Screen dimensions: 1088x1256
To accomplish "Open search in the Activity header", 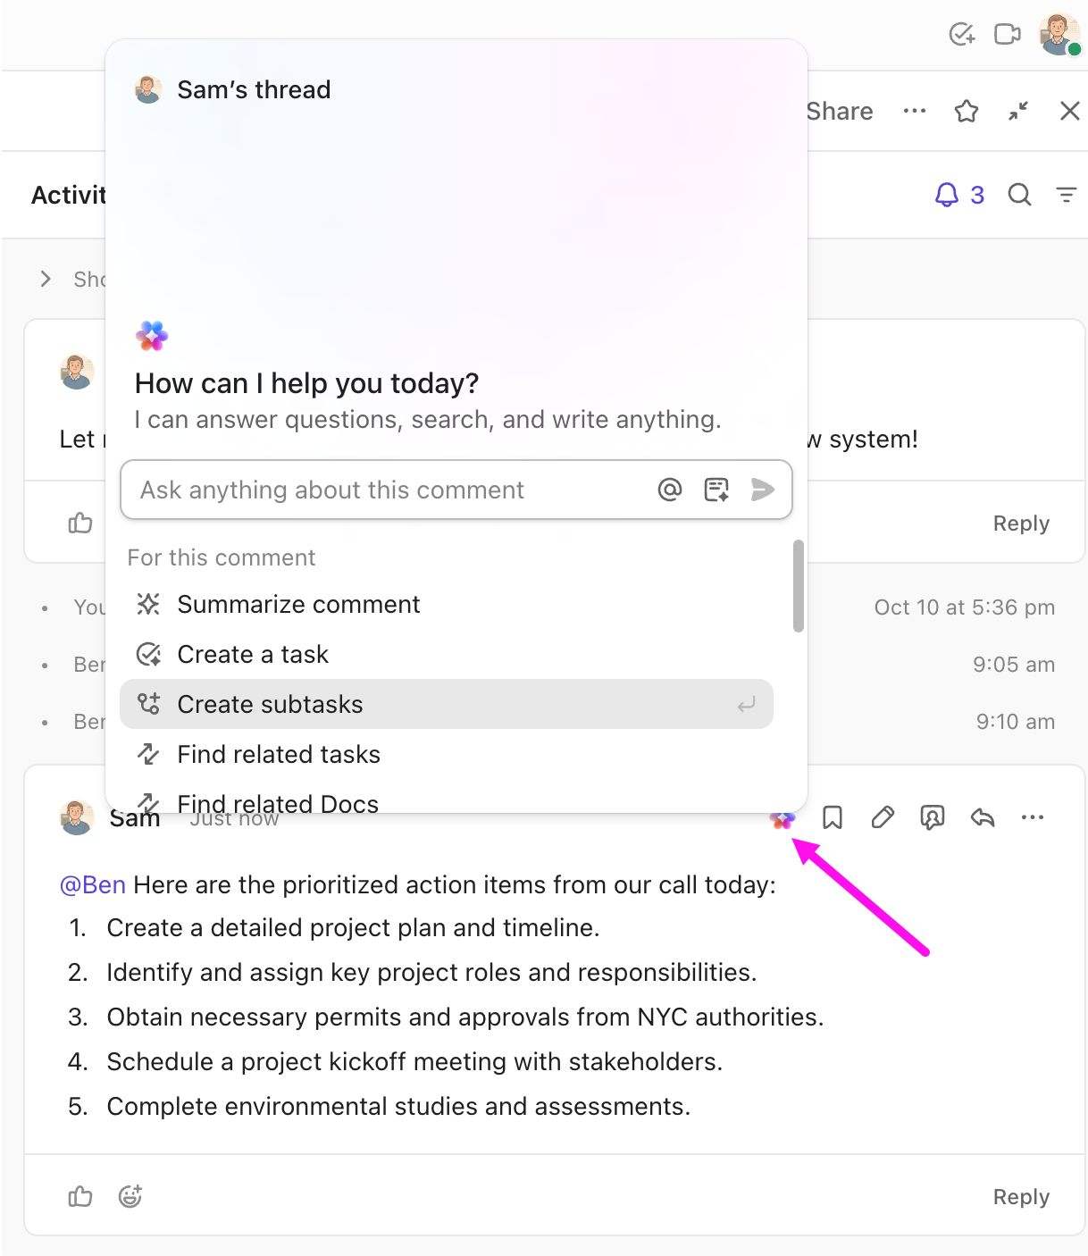I will [1019, 195].
